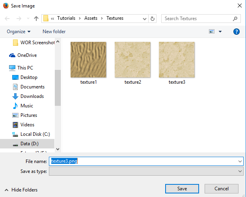Open the Organize dropdown menu
This screenshot has width=246, height=197.
click(x=19, y=32)
